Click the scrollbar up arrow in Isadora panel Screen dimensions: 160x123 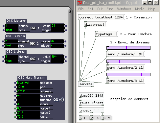(70, 12)
